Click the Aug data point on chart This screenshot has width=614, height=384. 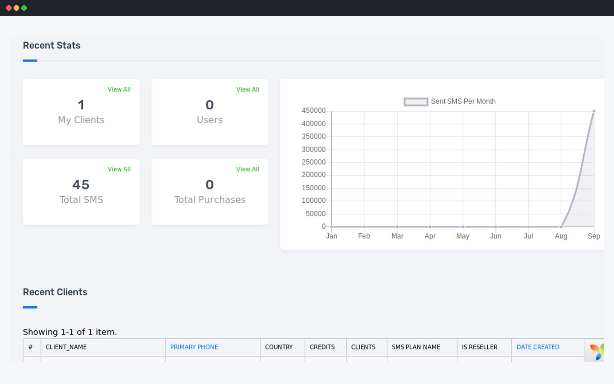(561, 227)
